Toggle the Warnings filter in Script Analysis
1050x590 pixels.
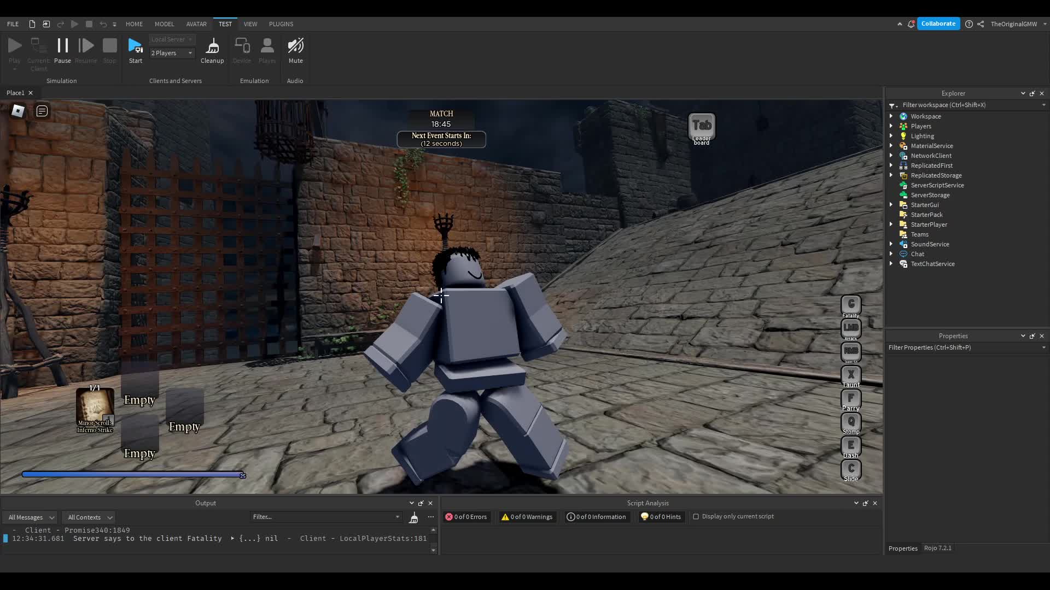(526, 516)
